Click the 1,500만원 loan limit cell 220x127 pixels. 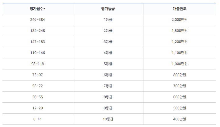[x=179, y=31]
